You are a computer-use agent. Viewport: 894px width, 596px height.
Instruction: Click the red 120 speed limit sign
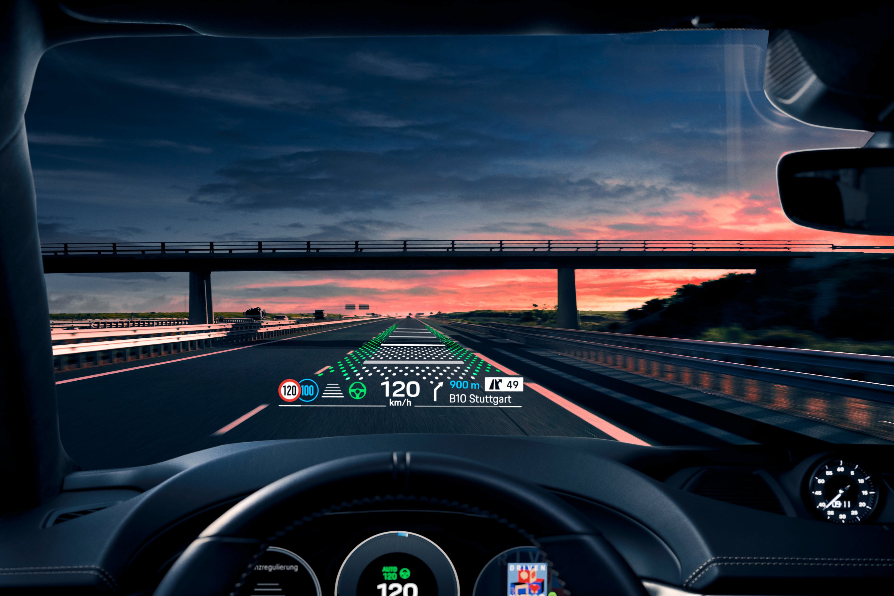[x=289, y=390]
